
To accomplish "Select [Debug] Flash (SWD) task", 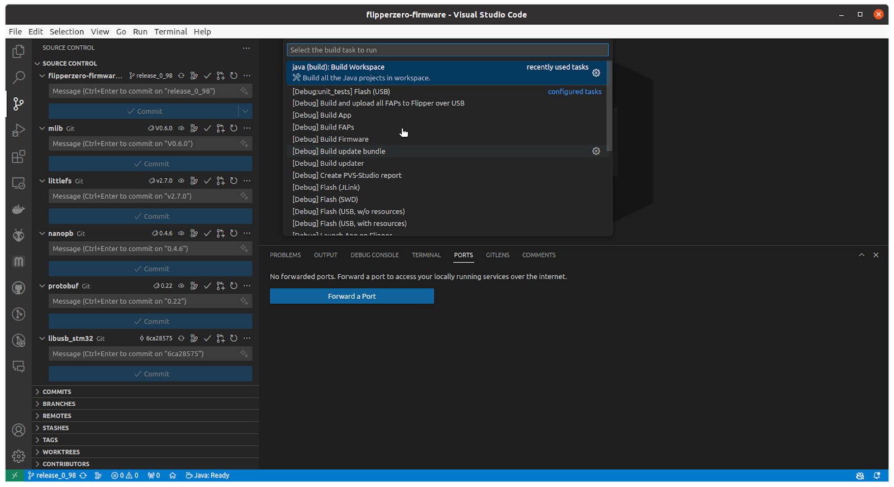I will pos(447,199).
